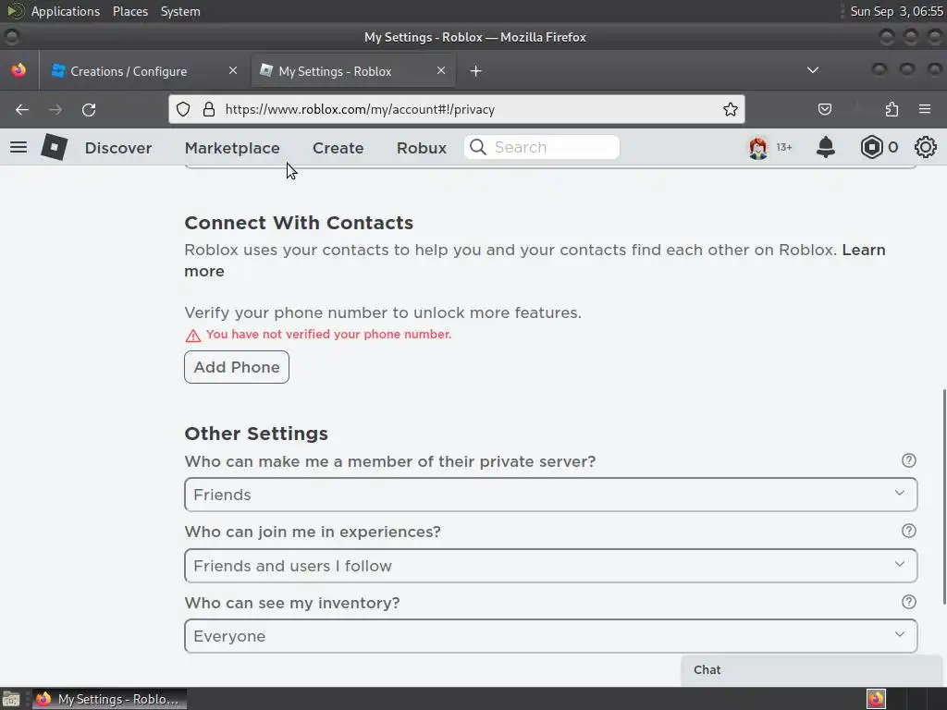Viewport: 947px width, 710px height.
Task: Open the Discover page
Action: click(x=118, y=148)
